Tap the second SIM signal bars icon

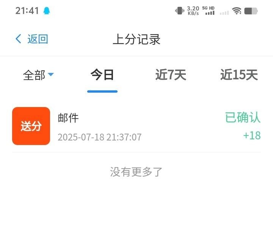224,13
